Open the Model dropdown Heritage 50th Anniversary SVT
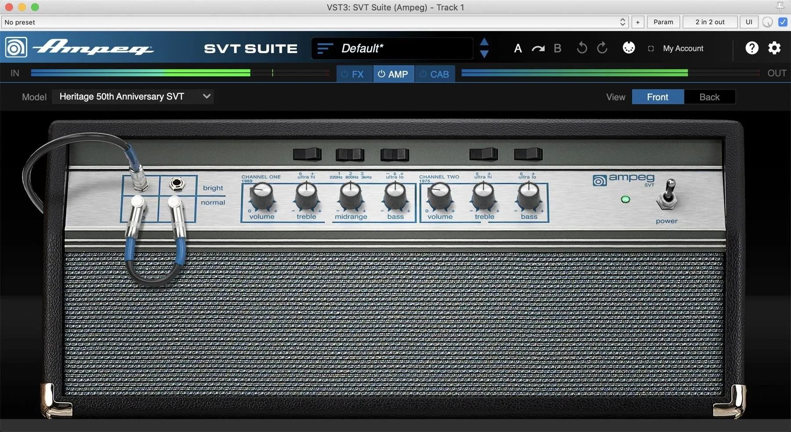The width and height of the screenshot is (791, 432). 133,96
